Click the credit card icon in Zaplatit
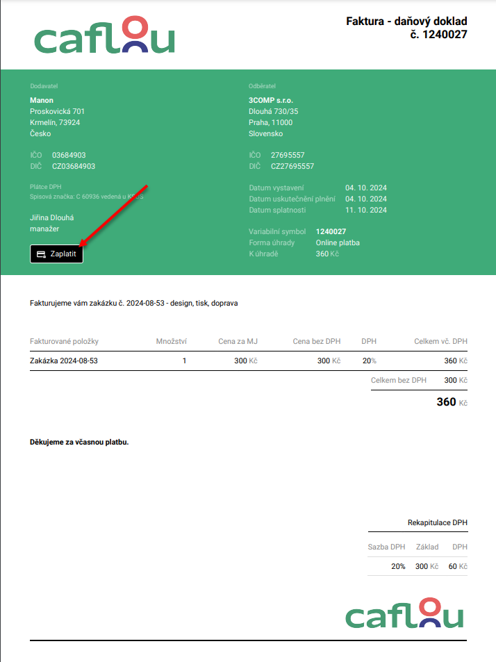This screenshot has height=662, width=496. (41, 254)
